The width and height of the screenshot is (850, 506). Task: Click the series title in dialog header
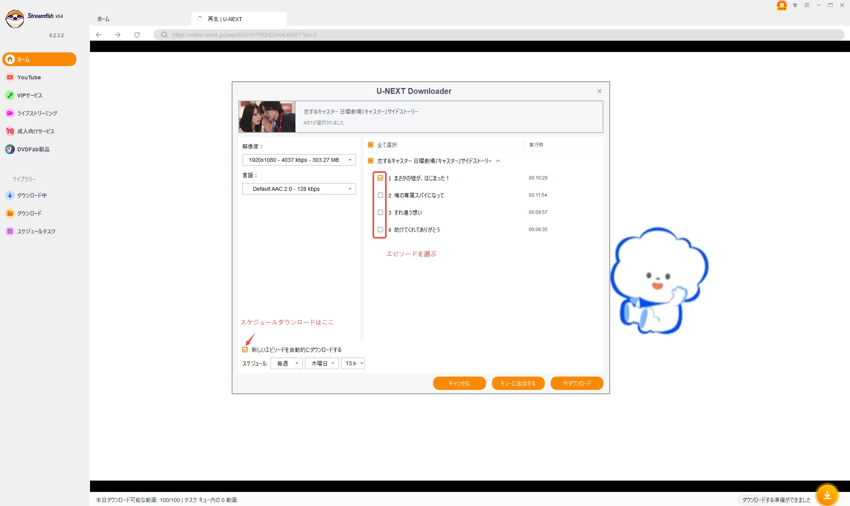tap(361, 111)
